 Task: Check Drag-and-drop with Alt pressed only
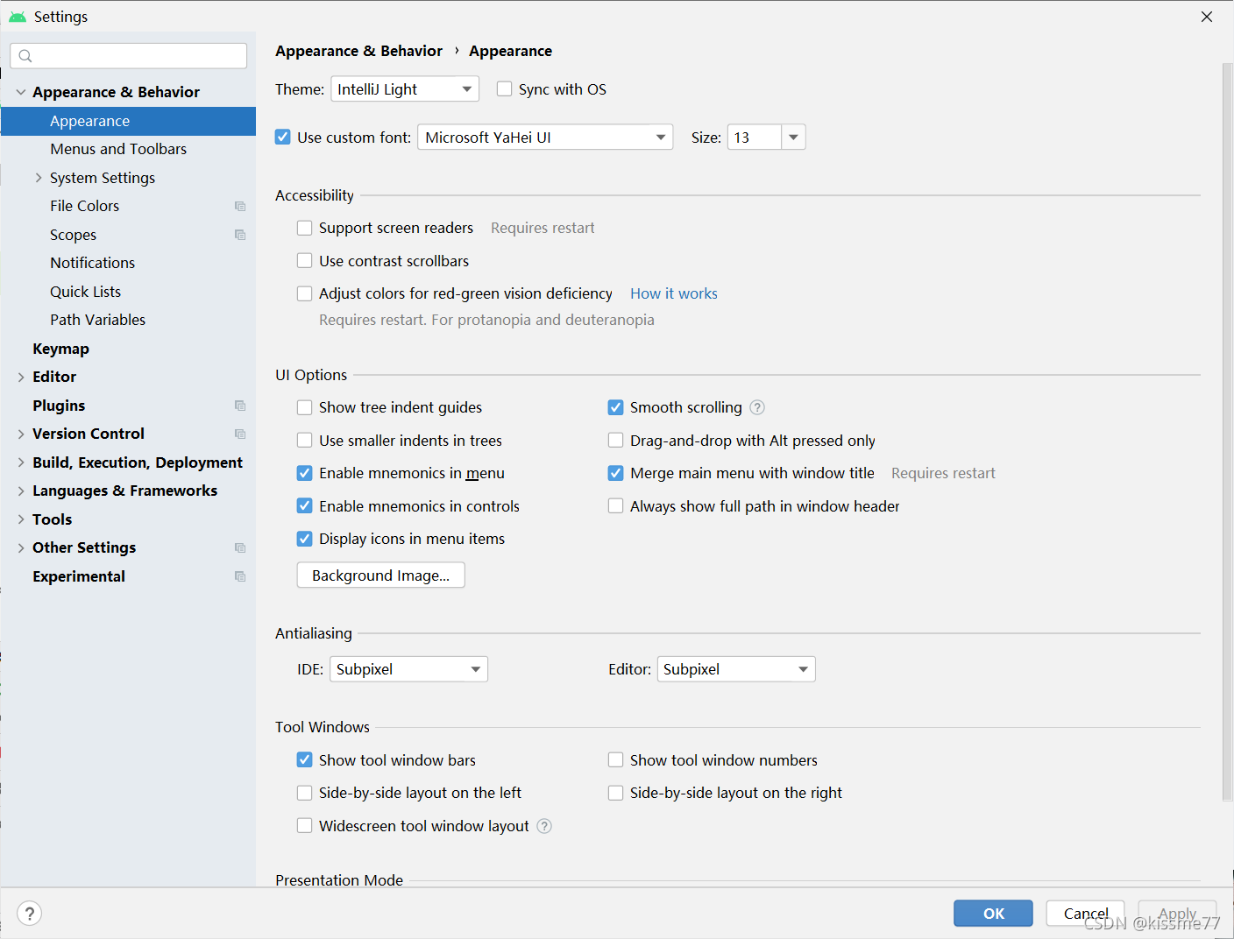pos(615,440)
